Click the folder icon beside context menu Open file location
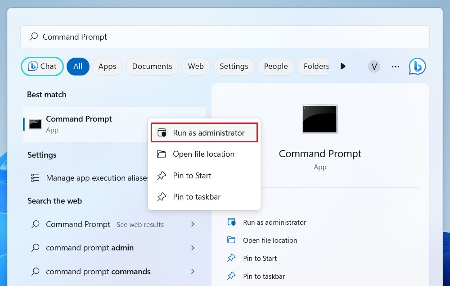450x286 pixels. (162, 154)
